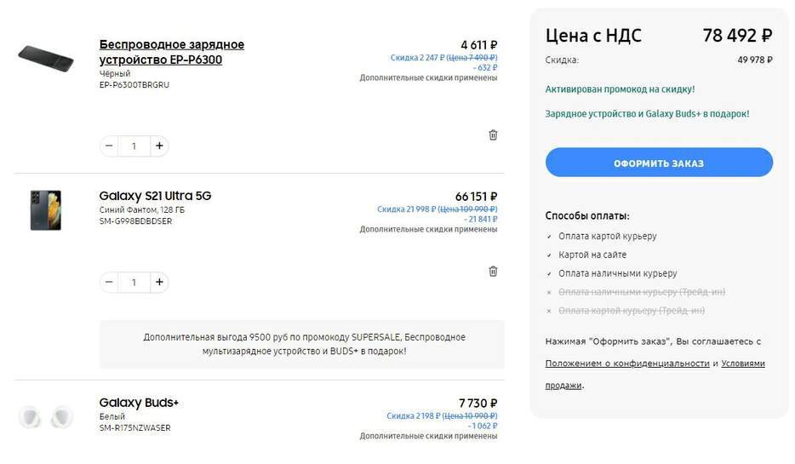Click the wireless charger product thumbnail

point(46,57)
